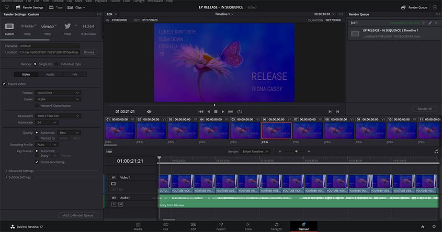
Task: Uncheck the Export Video checkbox
Action: [4, 83]
